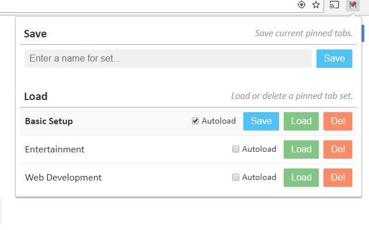Save over the Basic Setup set
The width and height of the screenshot is (369, 230).
(261, 121)
